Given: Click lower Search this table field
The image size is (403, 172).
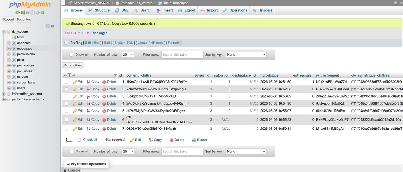Looking at the screenshot, I should 182,152.
